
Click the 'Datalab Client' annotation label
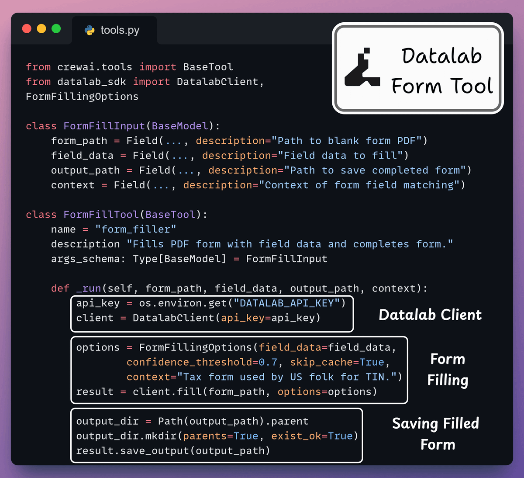click(x=430, y=315)
